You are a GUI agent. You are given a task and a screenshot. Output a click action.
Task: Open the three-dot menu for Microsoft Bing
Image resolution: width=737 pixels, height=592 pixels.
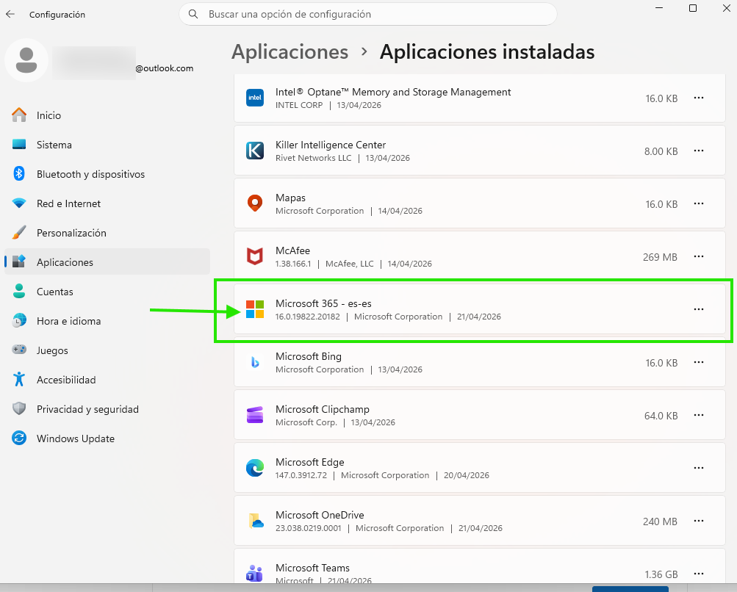pos(699,362)
